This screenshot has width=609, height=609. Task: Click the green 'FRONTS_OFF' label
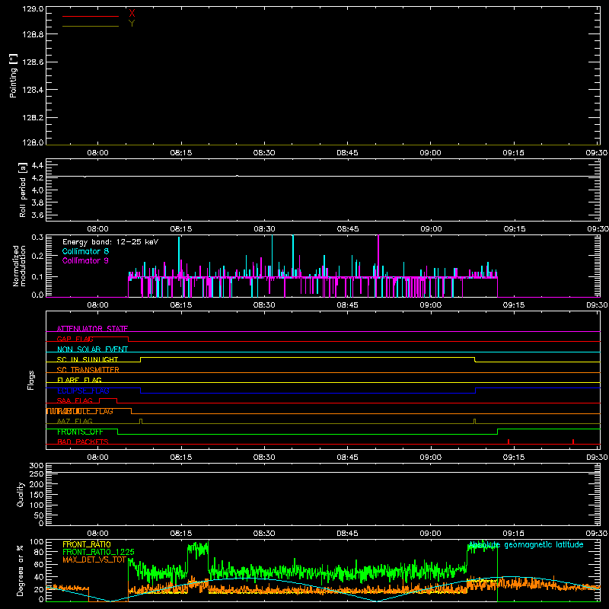pos(80,432)
